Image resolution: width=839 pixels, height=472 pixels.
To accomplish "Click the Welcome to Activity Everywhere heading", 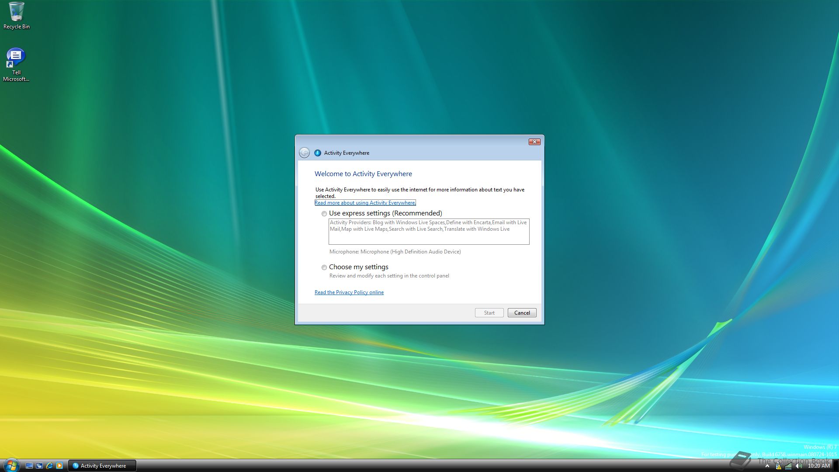I will coord(363,174).
